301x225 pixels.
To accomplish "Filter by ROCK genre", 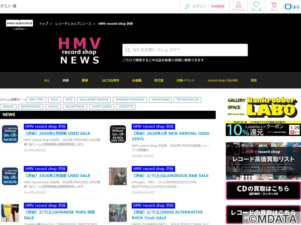I will tap(55, 100).
